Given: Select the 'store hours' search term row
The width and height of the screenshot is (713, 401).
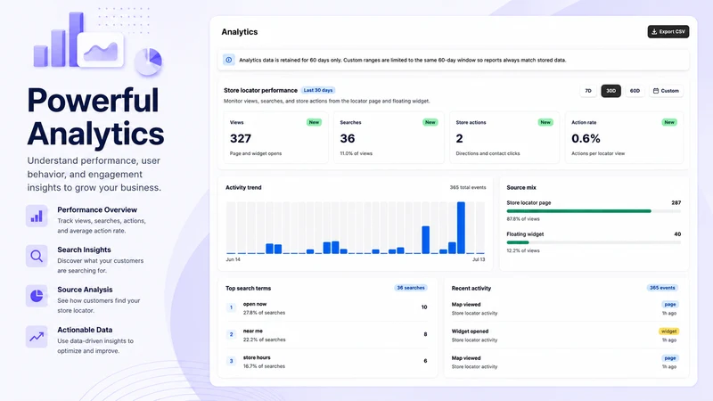Looking at the screenshot, I should click(327, 362).
